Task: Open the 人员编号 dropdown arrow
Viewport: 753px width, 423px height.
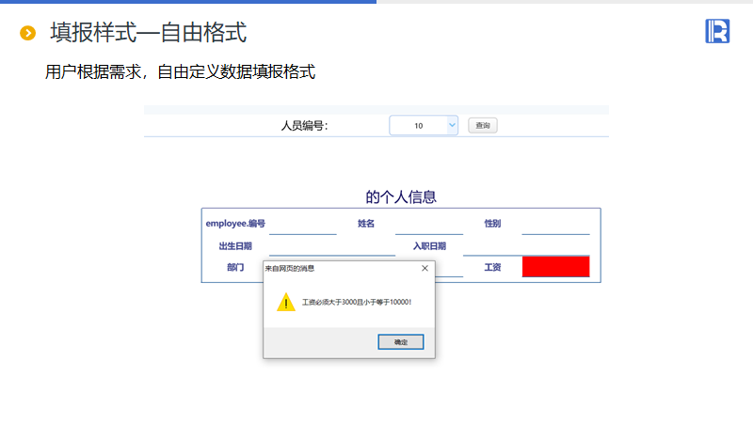Action: 452,125
